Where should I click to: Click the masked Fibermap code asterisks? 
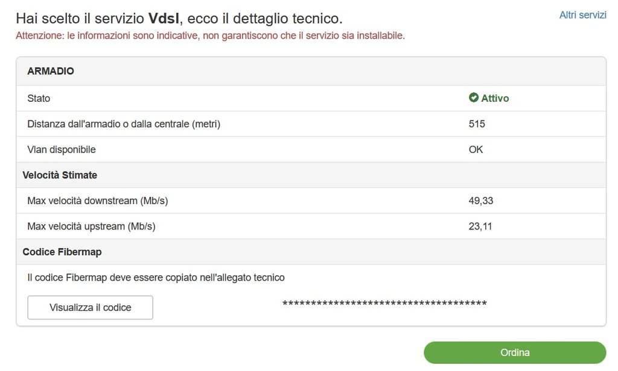384,304
